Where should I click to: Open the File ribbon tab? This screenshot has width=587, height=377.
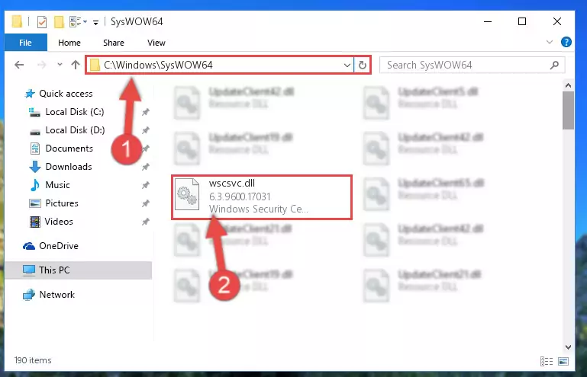[x=25, y=43]
